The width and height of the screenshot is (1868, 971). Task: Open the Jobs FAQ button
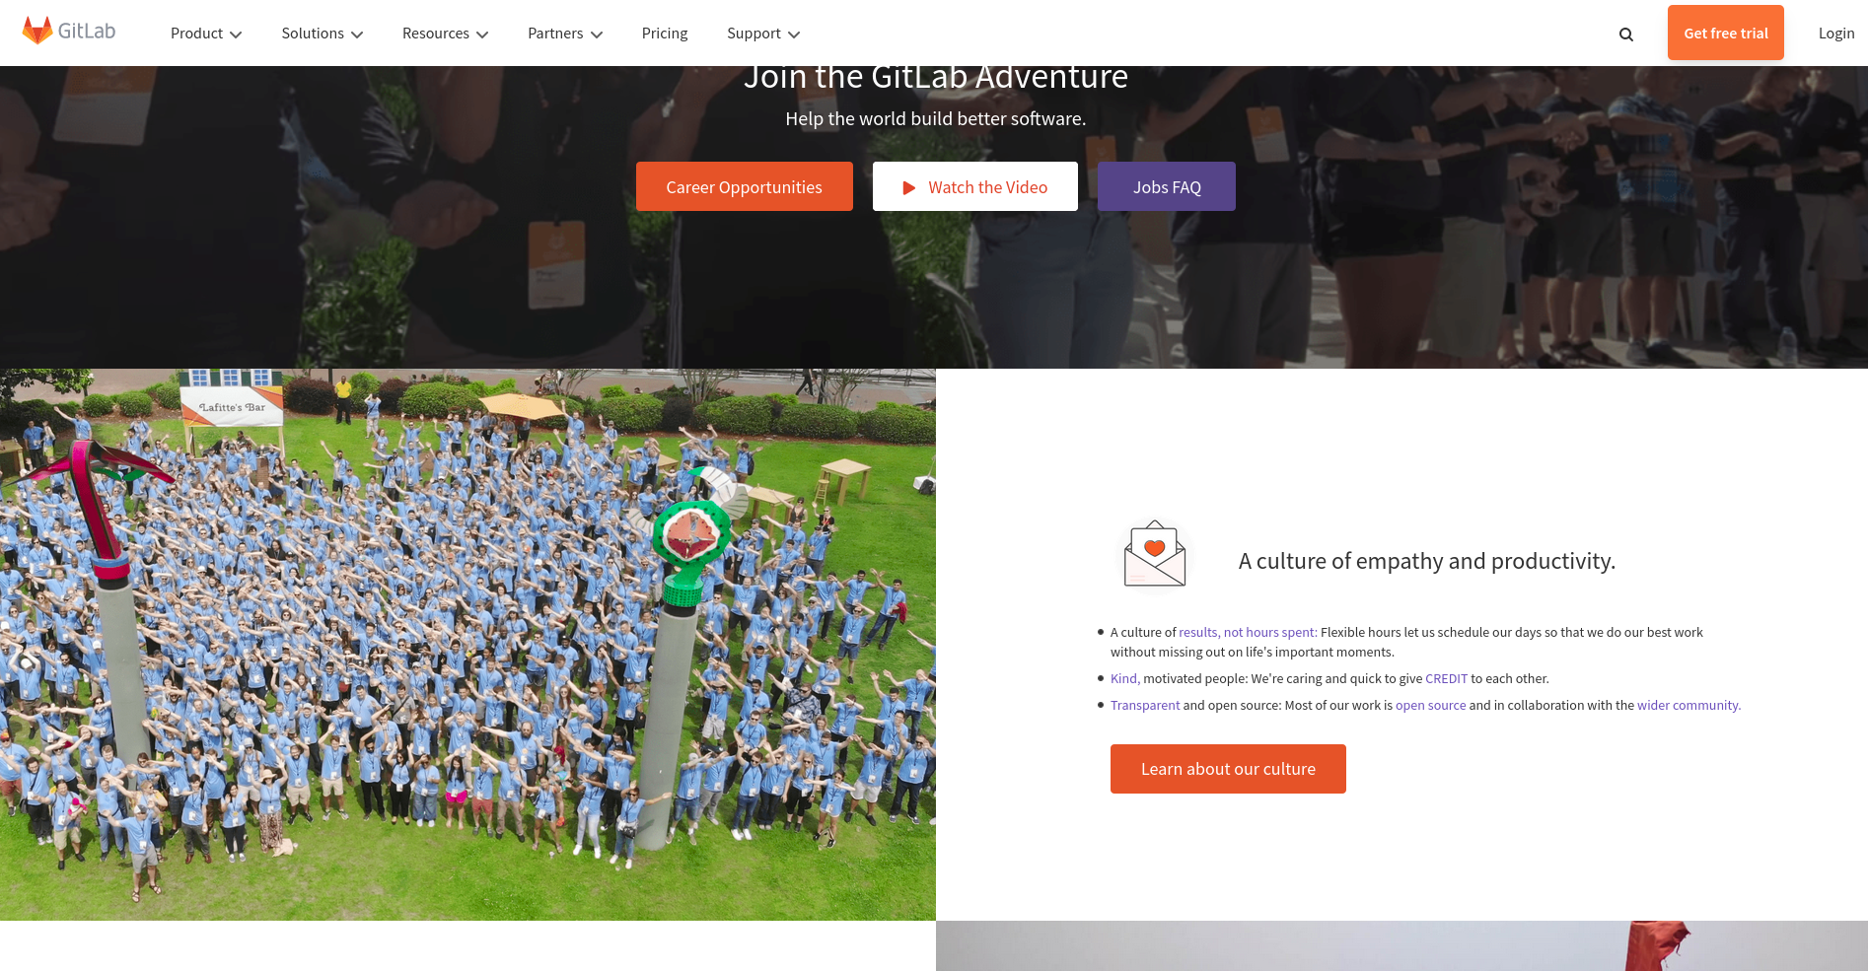tap(1167, 186)
